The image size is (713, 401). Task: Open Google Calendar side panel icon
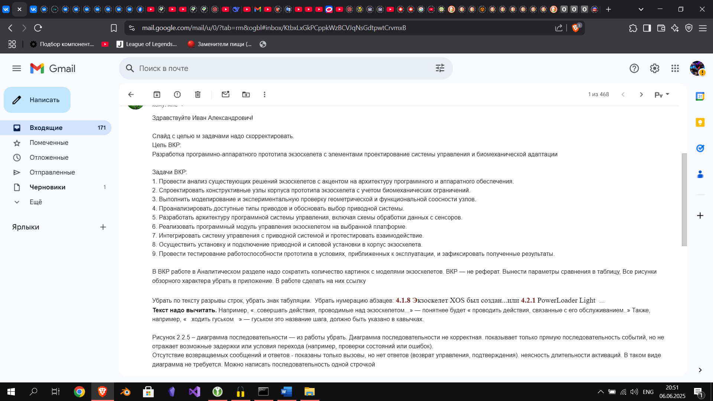tap(700, 96)
